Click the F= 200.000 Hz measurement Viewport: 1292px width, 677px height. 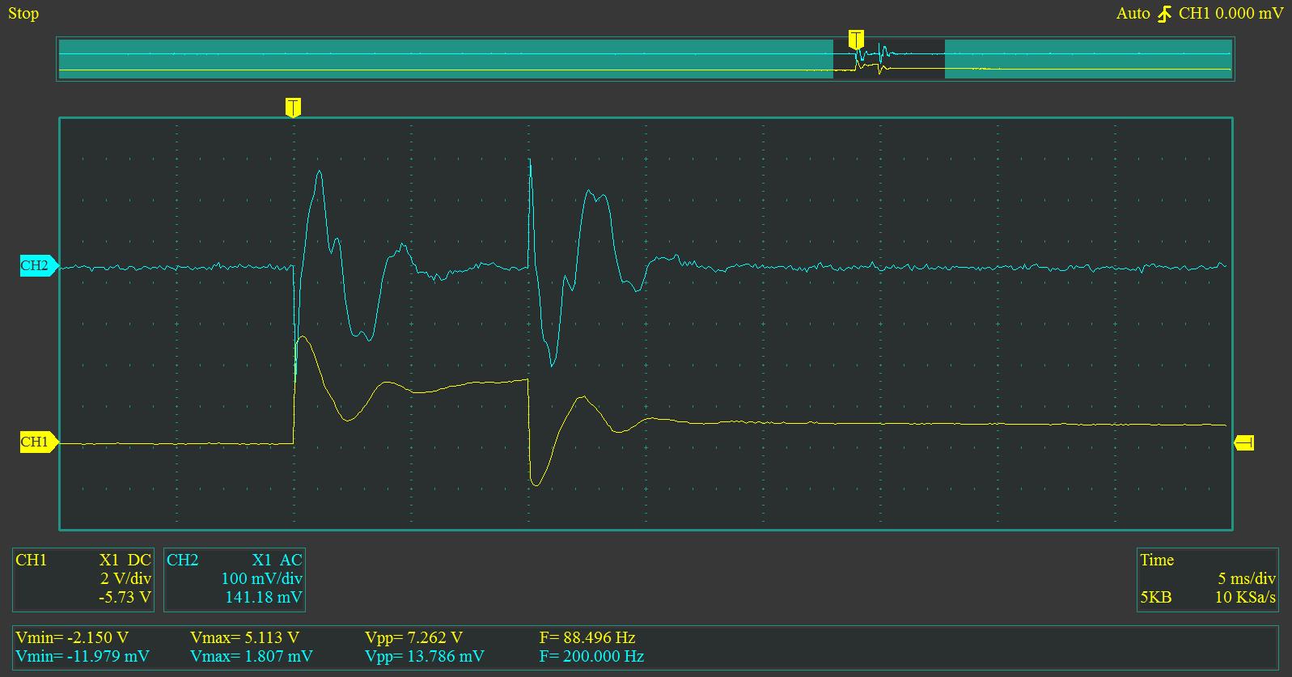click(591, 656)
